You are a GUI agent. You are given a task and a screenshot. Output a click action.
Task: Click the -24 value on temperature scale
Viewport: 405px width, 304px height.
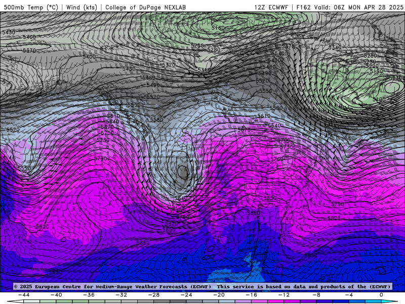click(x=186, y=295)
